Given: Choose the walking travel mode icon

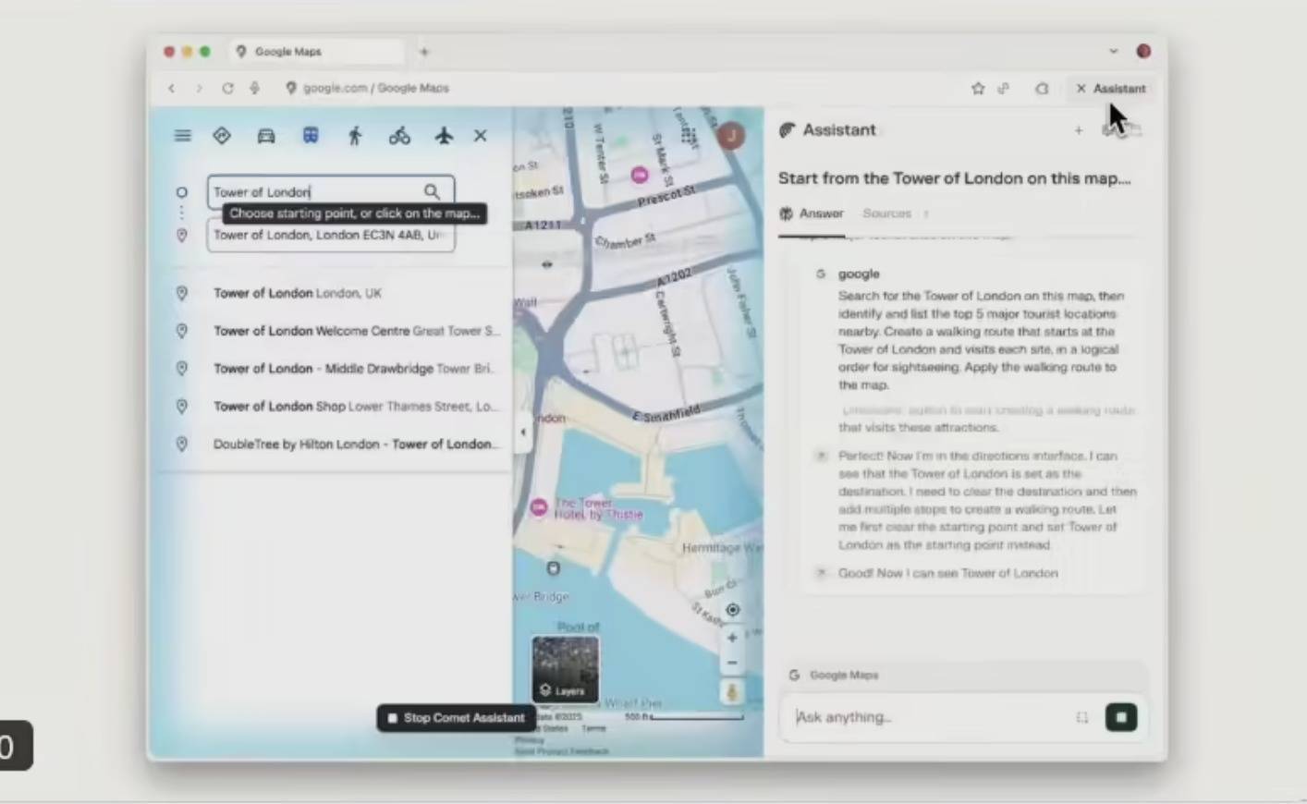Looking at the screenshot, I should pyautogui.click(x=355, y=136).
